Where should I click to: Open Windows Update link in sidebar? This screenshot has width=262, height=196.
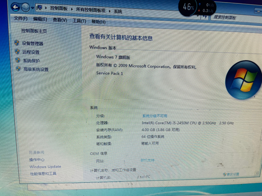click(x=45, y=167)
